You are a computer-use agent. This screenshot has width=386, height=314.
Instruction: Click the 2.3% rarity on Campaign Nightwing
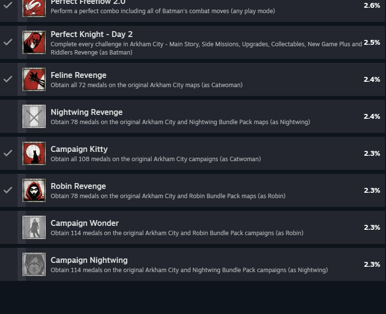[372, 264]
